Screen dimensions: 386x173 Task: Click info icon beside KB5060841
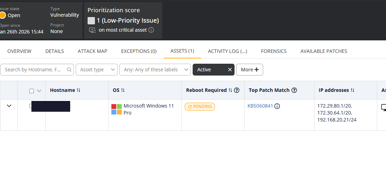coord(277,106)
